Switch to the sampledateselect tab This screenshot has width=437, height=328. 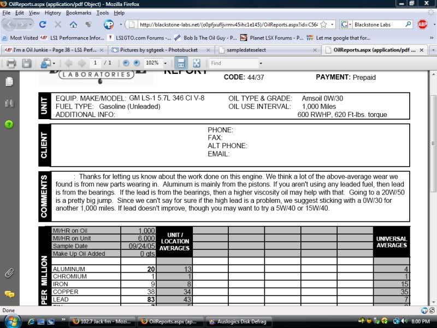pos(268,50)
